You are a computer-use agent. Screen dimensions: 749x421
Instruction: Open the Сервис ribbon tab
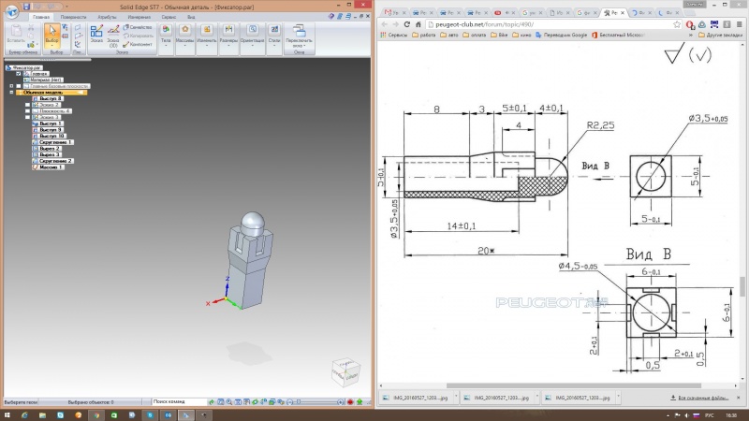click(168, 17)
